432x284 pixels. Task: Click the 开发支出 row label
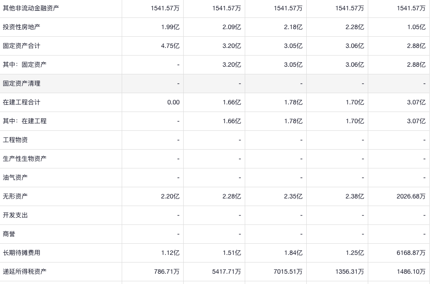15,215
